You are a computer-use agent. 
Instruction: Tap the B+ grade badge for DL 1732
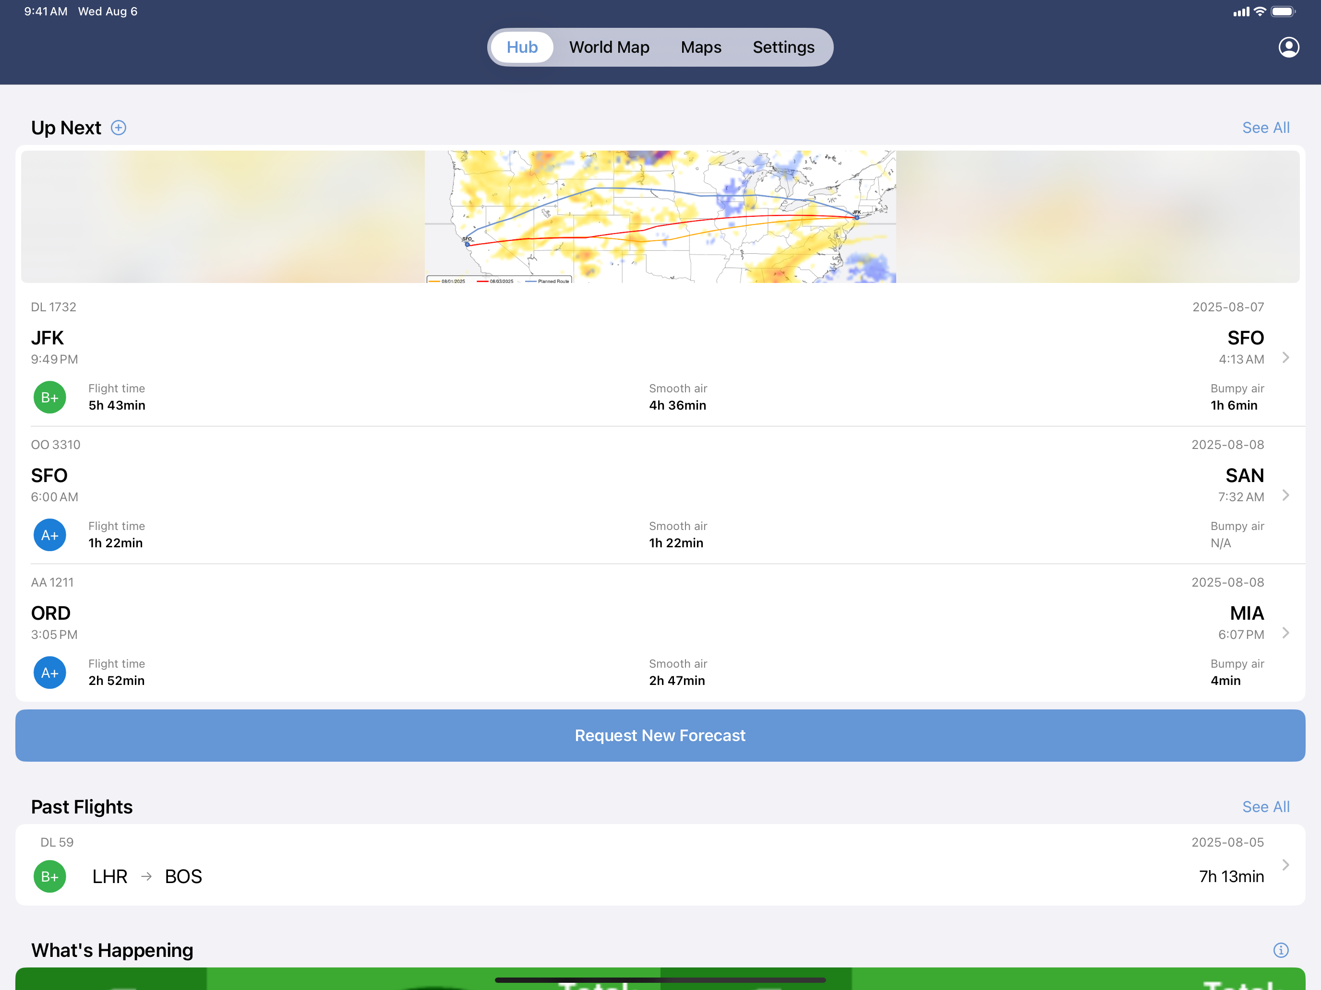(x=49, y=398)
